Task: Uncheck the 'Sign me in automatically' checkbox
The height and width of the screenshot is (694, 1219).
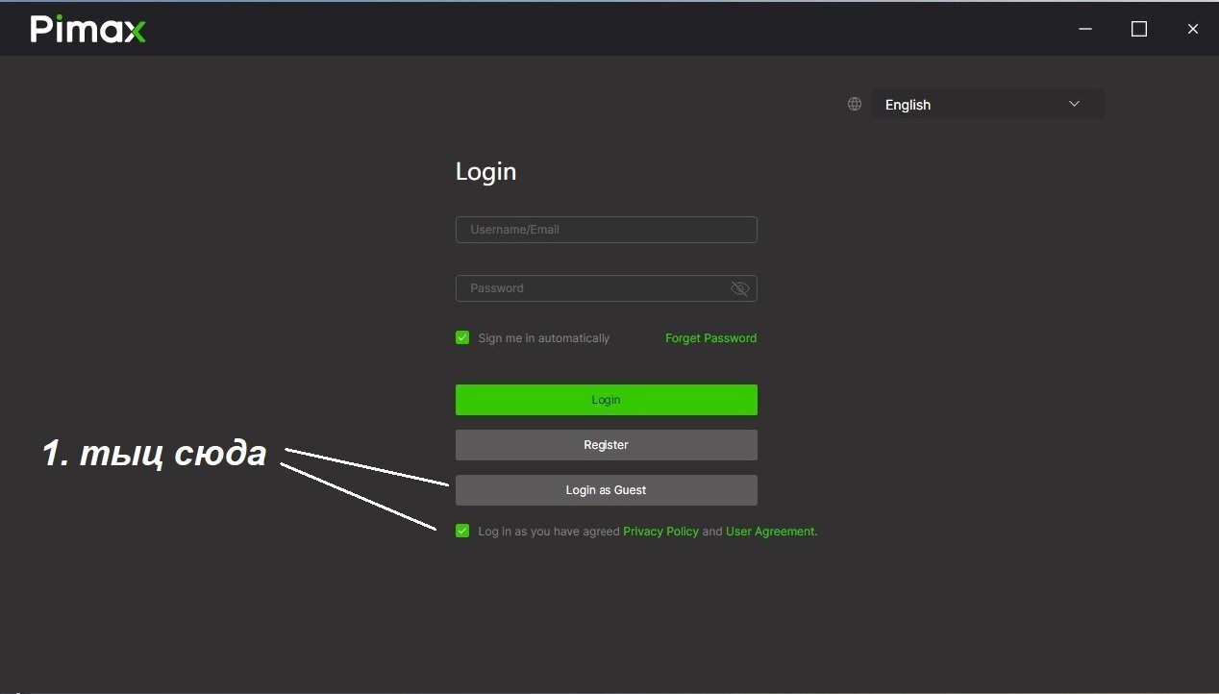Action: [462, 337]
